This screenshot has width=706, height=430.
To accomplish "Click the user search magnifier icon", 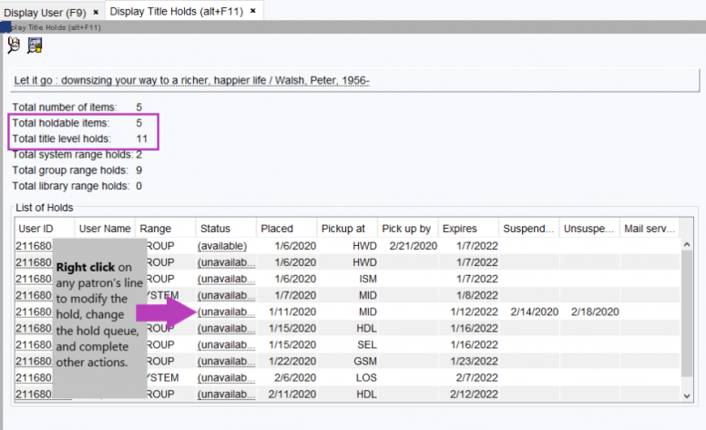I will point(14,46).
